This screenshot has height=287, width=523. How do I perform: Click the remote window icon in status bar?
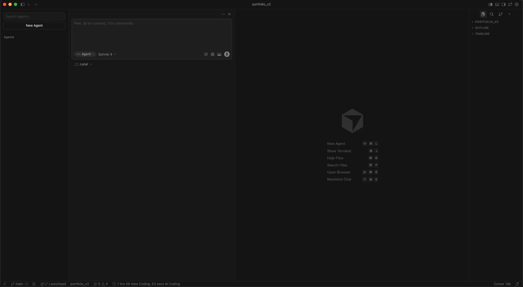click(4, 284)
